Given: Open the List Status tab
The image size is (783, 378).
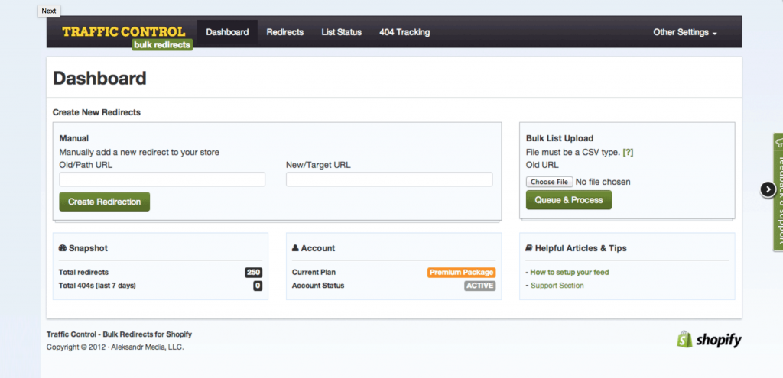Looking at the screenshot, I should point(342,32).
